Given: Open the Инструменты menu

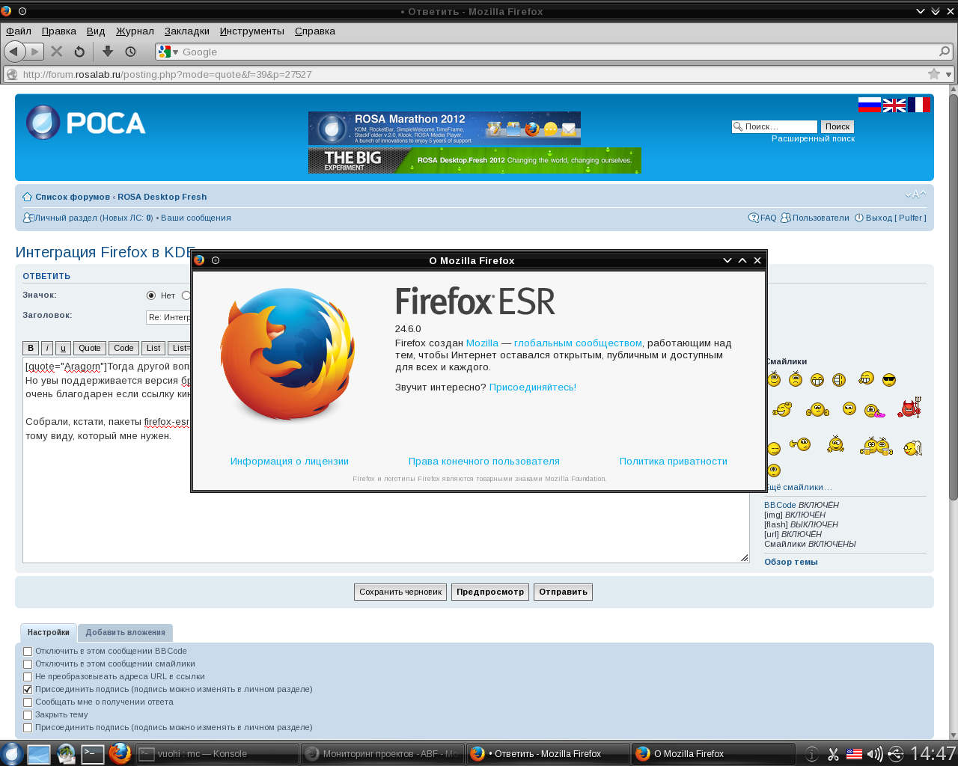Looking at the screenshot, I should coord(252,31).
